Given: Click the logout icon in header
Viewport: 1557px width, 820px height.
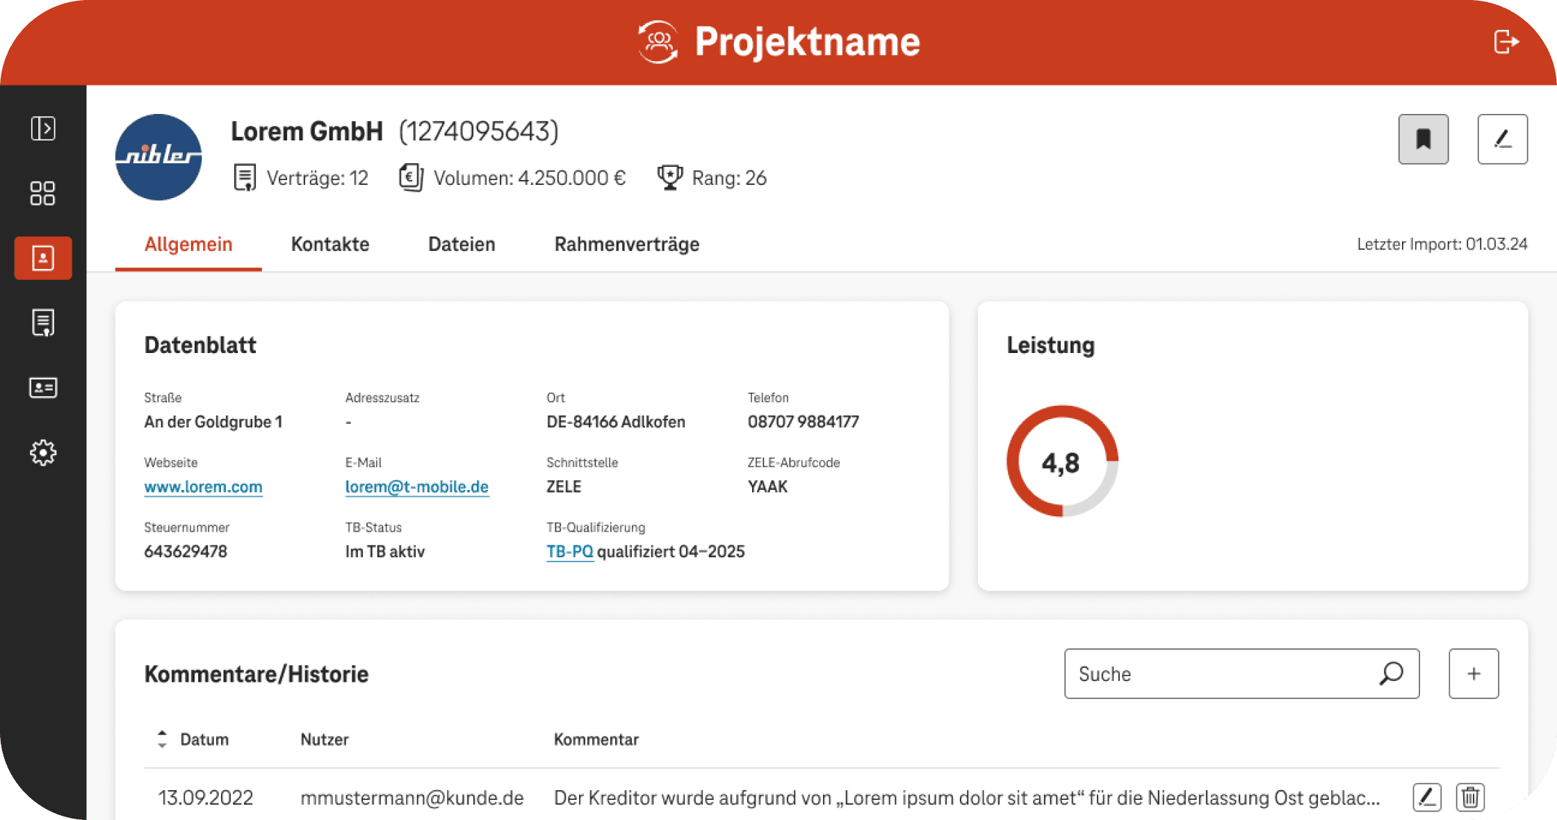Looking at the screenshot, I should 1506,42.
